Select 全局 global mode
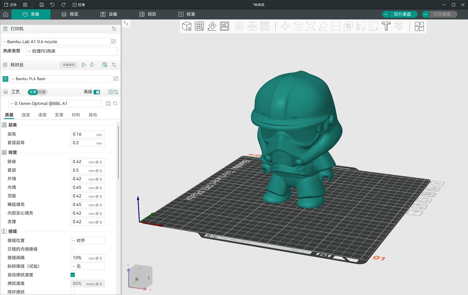Image resolution: width=468 pixels, height=295 pixels. coord(33,92)
